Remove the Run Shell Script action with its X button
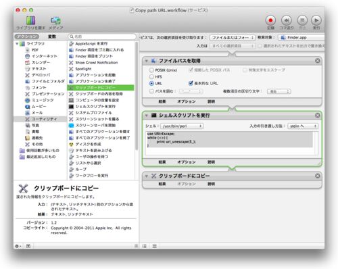Screen dimensions: 338x269 coord(317,116)
